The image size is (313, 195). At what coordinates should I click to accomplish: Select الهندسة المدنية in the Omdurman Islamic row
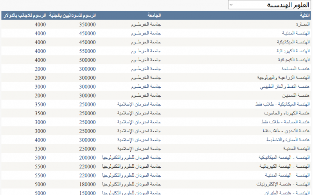click(297, 149)
